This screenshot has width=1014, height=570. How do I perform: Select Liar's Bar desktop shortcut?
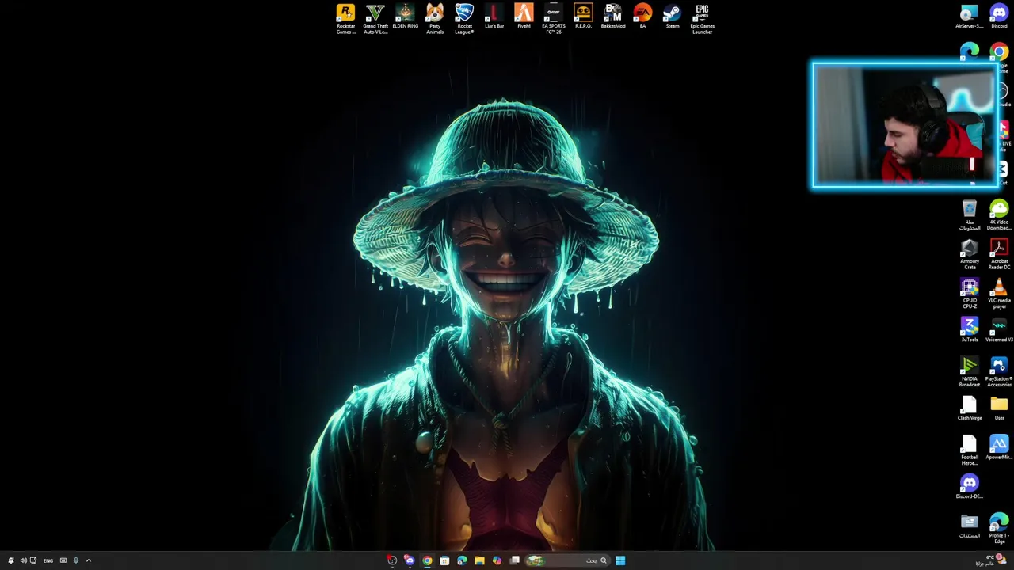click(x=494, y=17)
